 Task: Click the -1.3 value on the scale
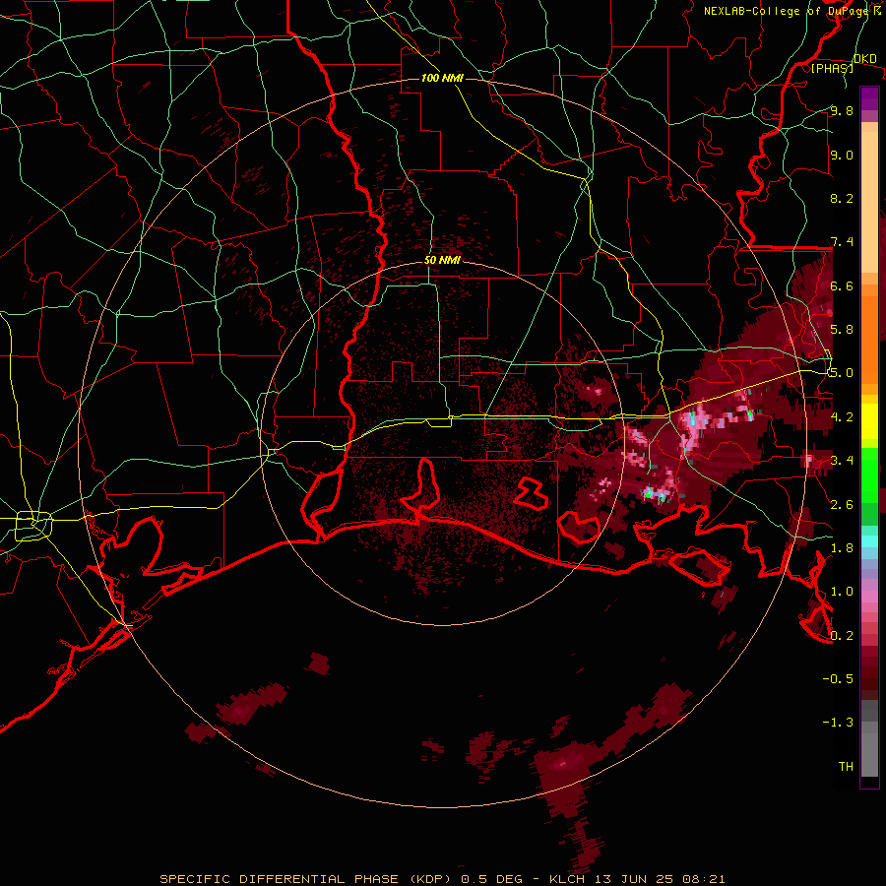(x=838, y=723)
